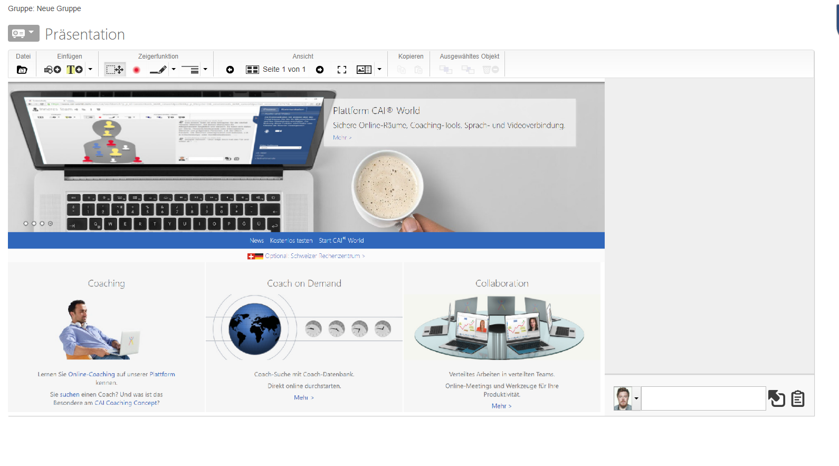
Task: Click the disabled copy icon under Kopieren
Action: click(x=402, y=70)
